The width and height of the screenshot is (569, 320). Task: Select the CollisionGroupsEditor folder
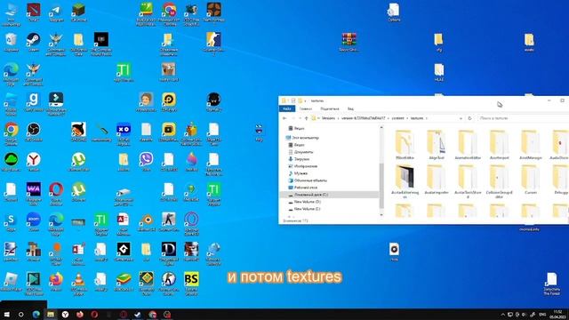tap(499, 181)
